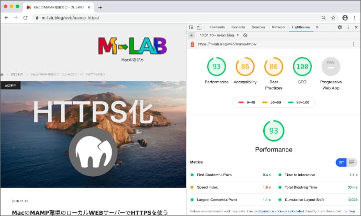Activate the inspect element picker icon
Viewport: 361px width, 216px height.
click(x=191, y=27)
